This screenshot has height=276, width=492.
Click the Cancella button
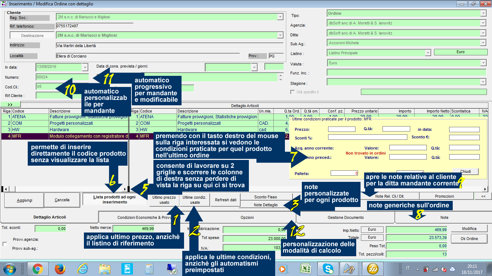tap(62, 200)
